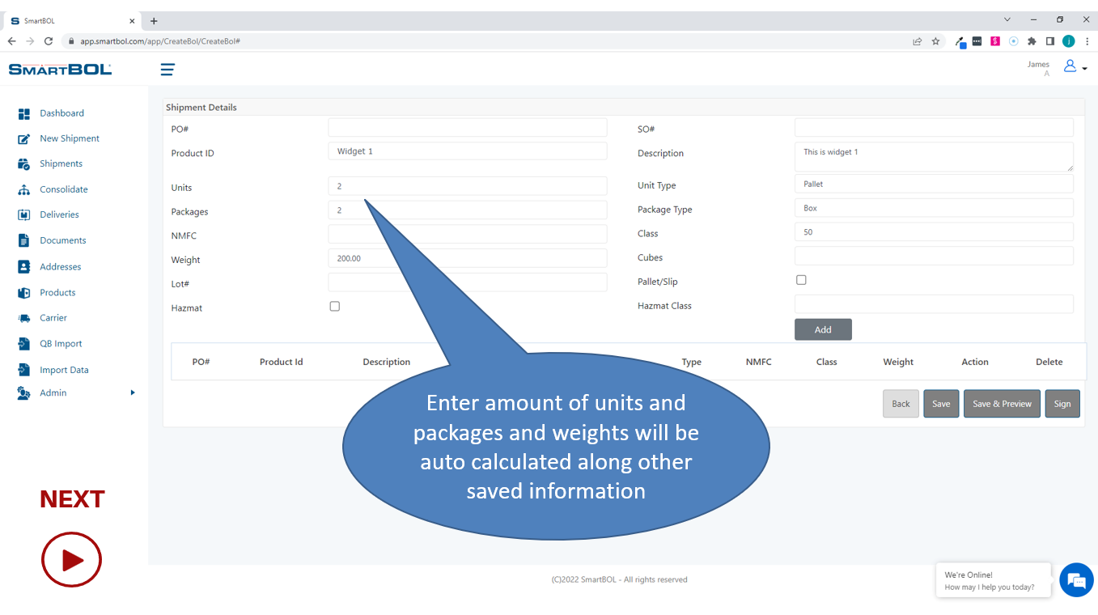Click the Deliveries box icon
The height and width of the screenshot is (615, 1098).
(x=24, y=215)
